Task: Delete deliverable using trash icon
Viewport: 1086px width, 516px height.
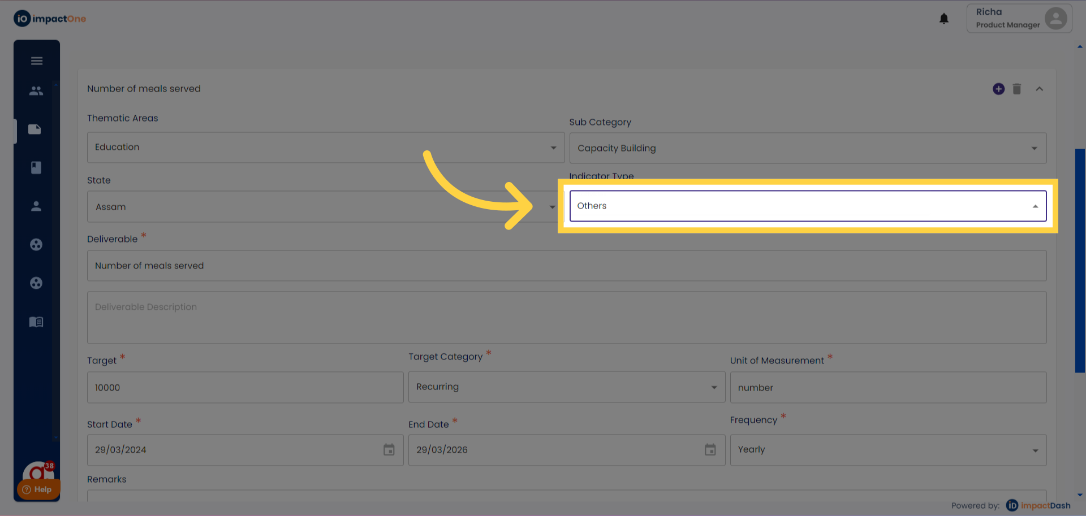Action: coord(1017,89)
